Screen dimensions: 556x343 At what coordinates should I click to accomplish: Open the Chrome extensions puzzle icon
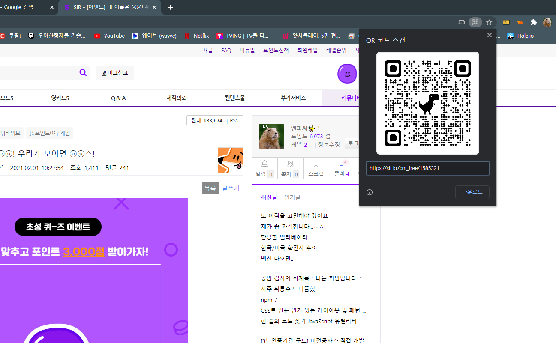pyautogui.click(x=533, y=22)
